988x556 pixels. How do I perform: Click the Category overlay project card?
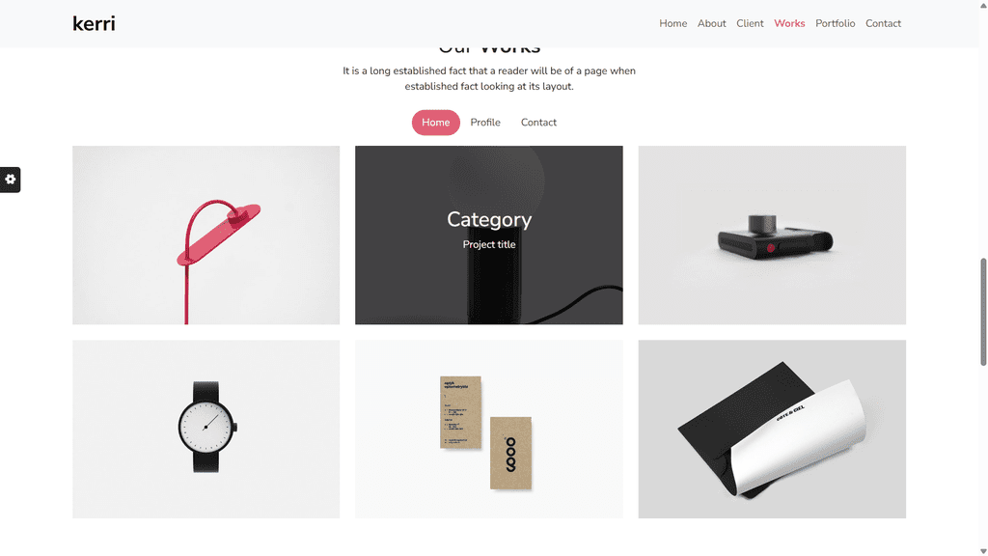pos(489,236)
